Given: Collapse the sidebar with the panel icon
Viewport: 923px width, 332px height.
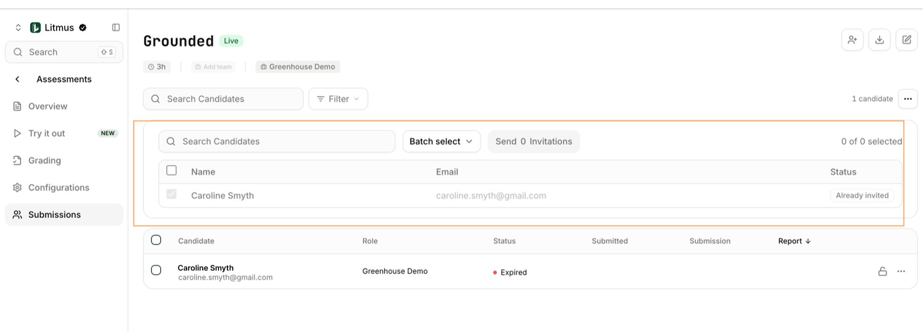Looking at the screenshot, I should [116, 28].
